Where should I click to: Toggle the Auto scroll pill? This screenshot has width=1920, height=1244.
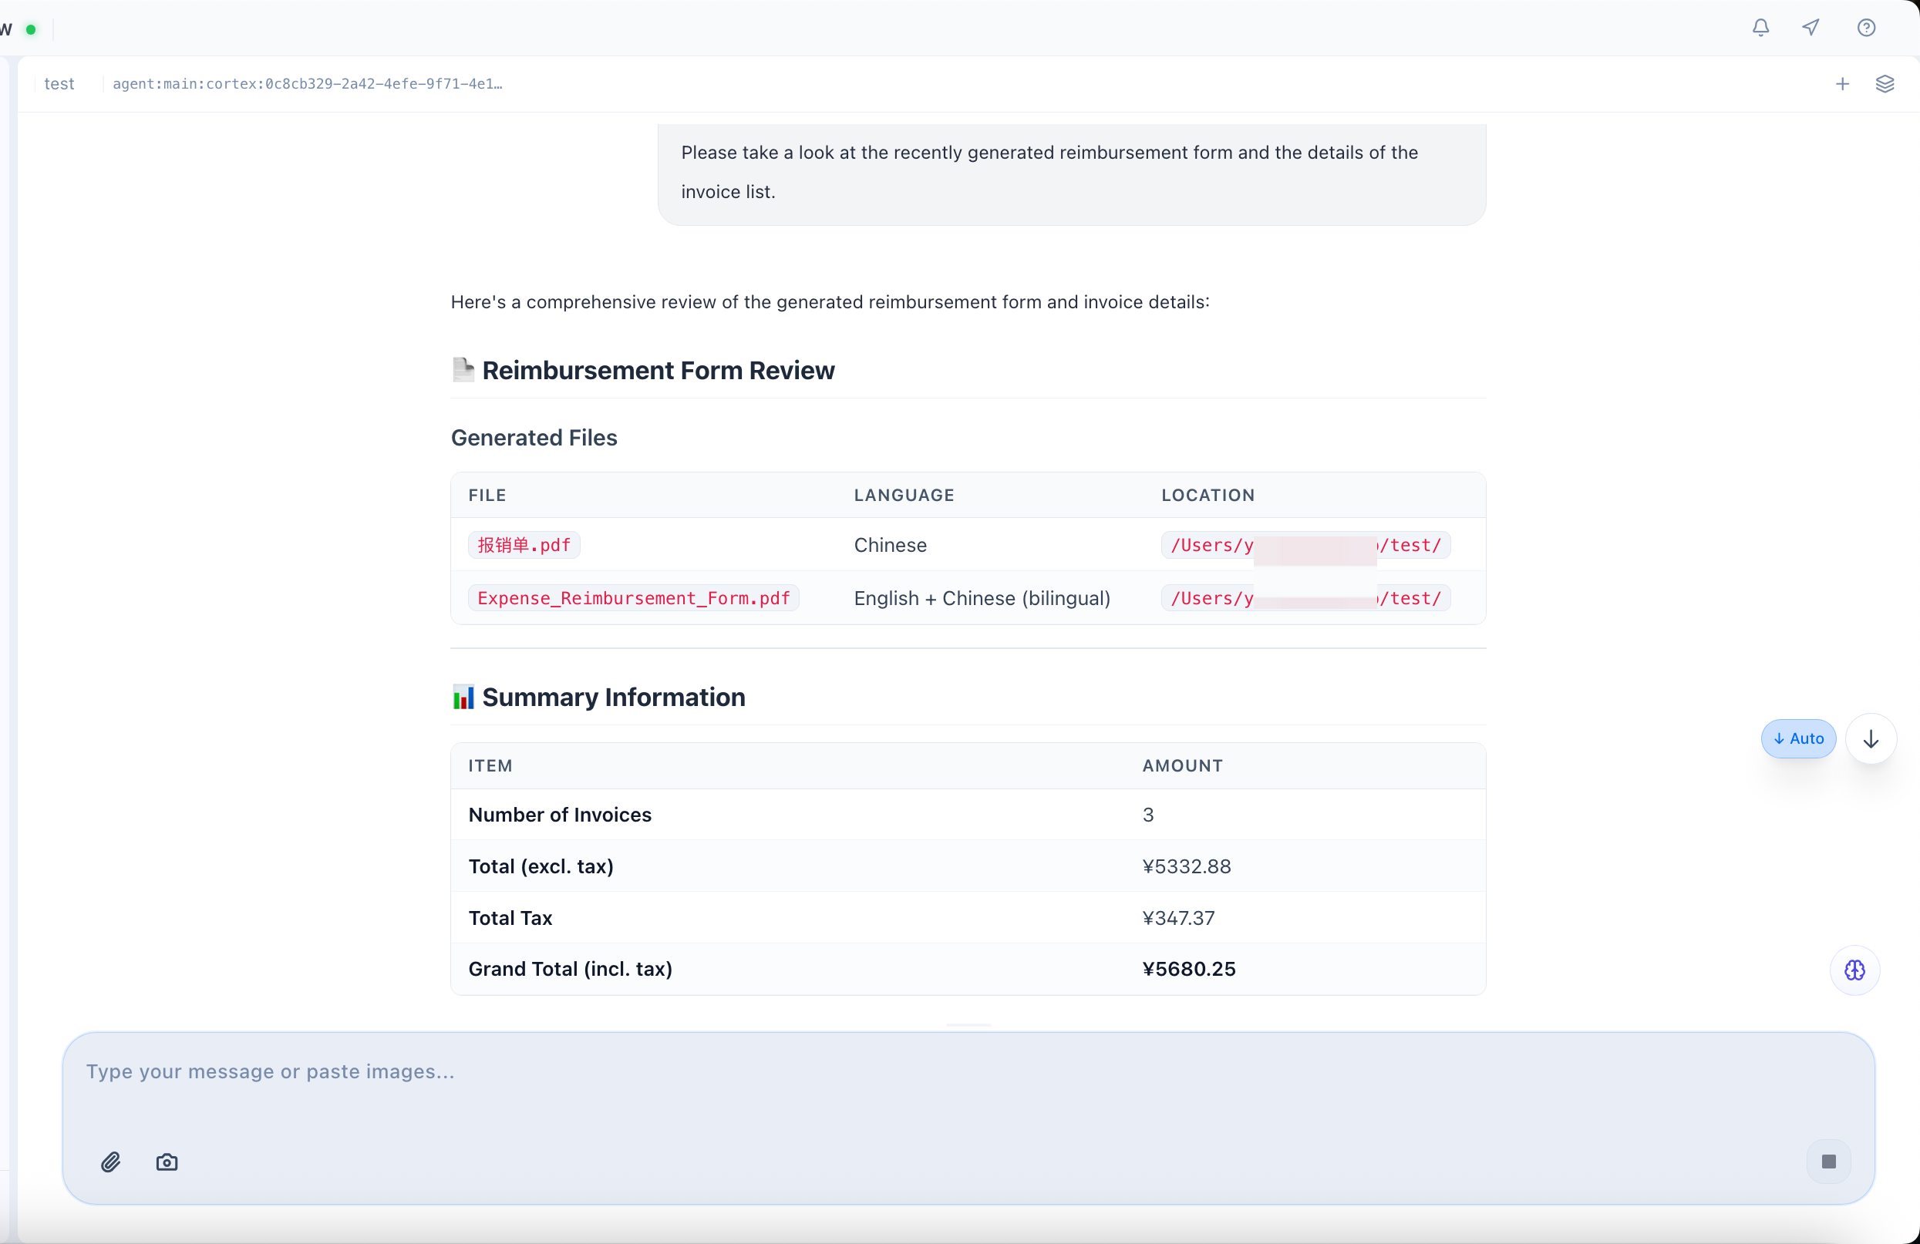(x=1798, y=738)
